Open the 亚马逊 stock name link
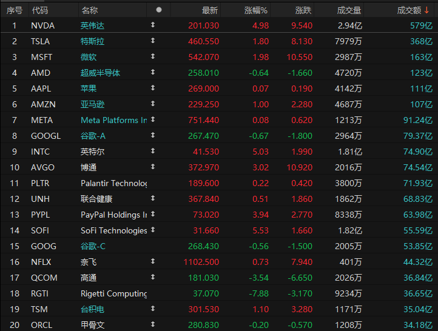 92,104
